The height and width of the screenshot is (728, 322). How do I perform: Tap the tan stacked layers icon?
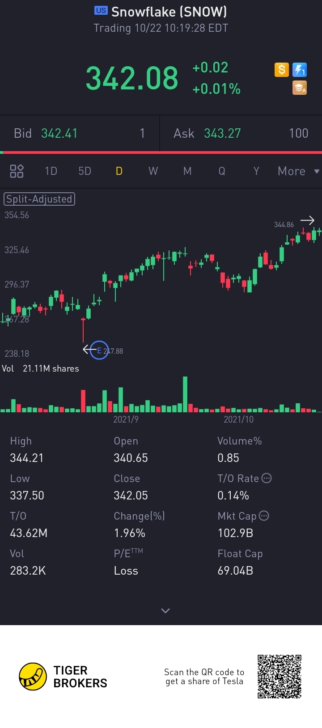click(x=299, y=88)
